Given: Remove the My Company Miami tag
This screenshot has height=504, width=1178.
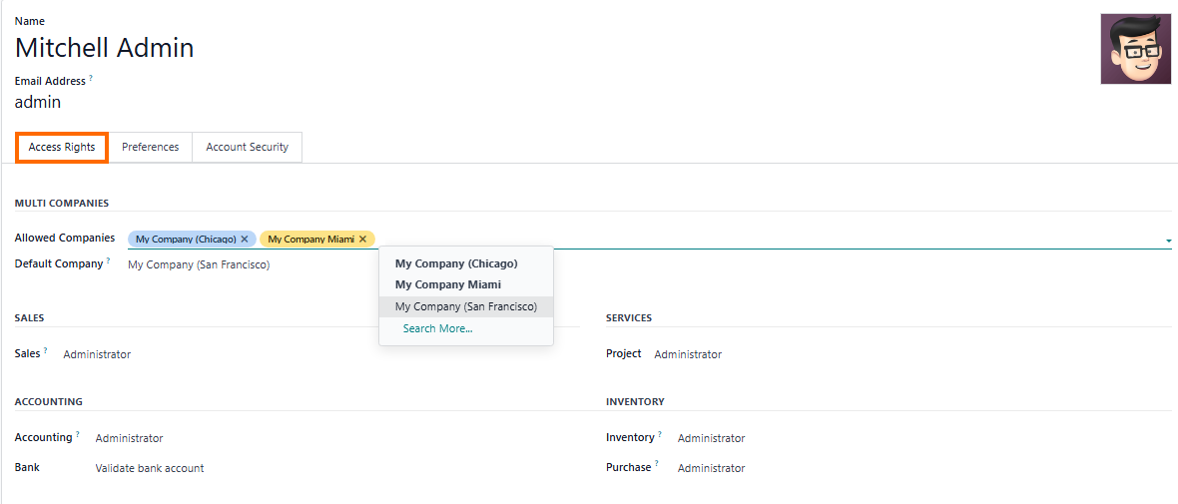Looking at the screenshot, I should pyautogui.click(x=362, y=239).
